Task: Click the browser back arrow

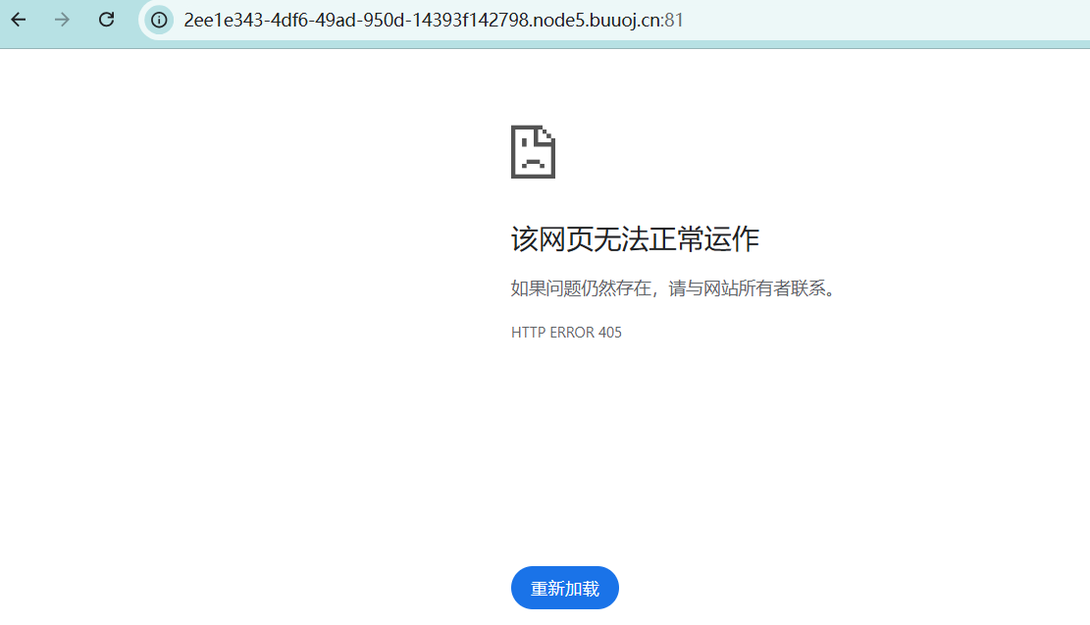Action: point(19,20)
